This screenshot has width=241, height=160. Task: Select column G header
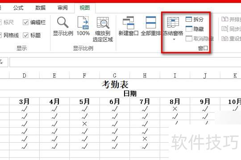pyautogui.click(x=115, y=75)
